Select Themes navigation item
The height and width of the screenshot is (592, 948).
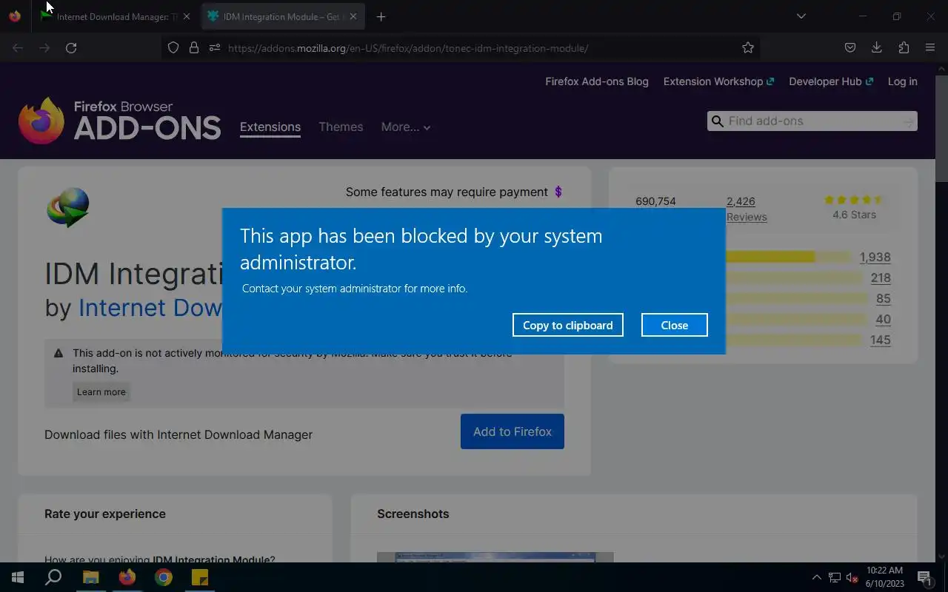341,127
